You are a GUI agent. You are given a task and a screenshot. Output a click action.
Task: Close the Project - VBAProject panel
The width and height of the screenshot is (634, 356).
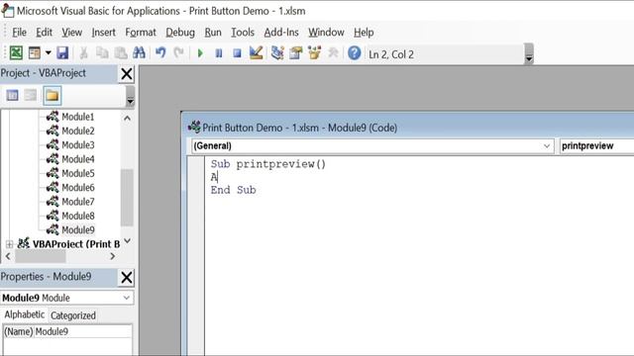(127, 74)
